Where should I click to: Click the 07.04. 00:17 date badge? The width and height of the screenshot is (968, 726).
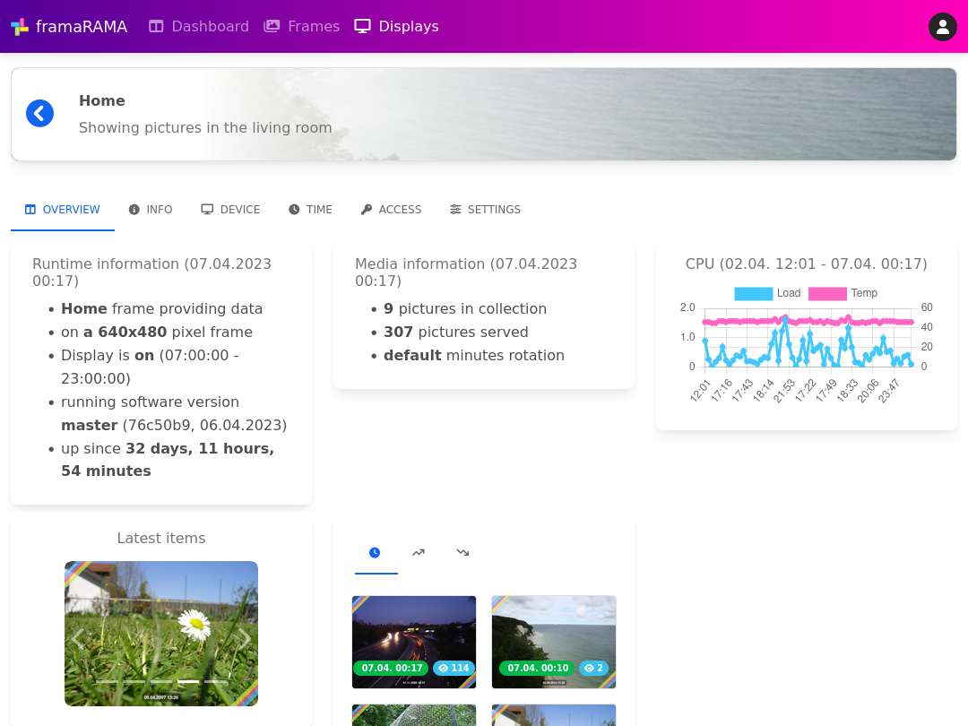pyautogui.click(x=392, y=668)
